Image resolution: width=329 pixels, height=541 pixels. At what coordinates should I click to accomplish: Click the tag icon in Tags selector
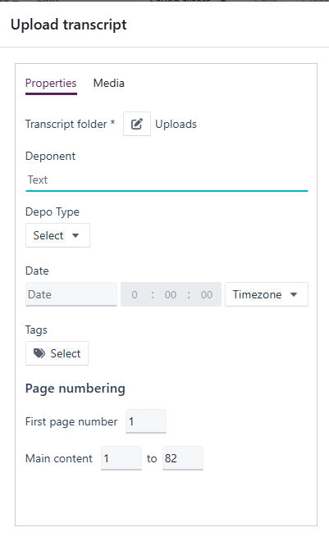pos(39,353)
